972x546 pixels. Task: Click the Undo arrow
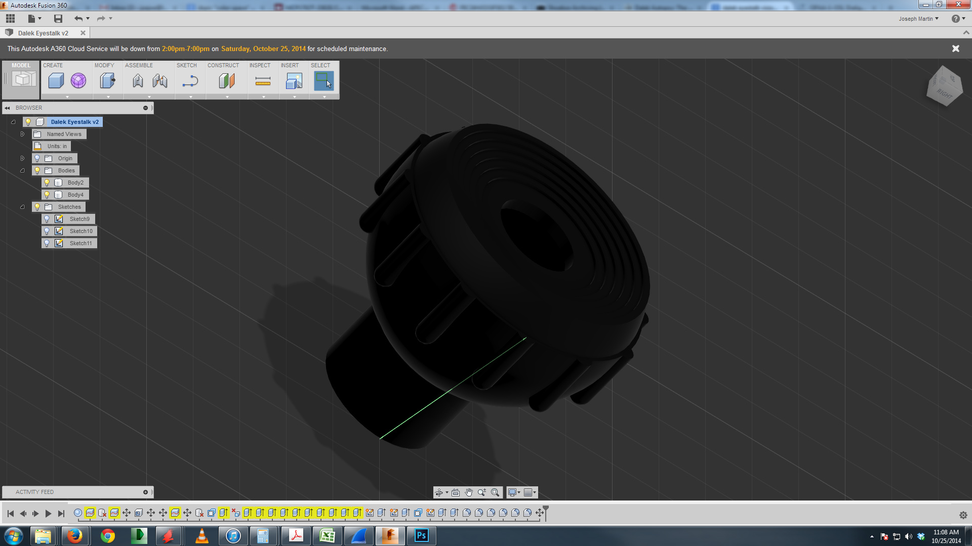point(78,19)
